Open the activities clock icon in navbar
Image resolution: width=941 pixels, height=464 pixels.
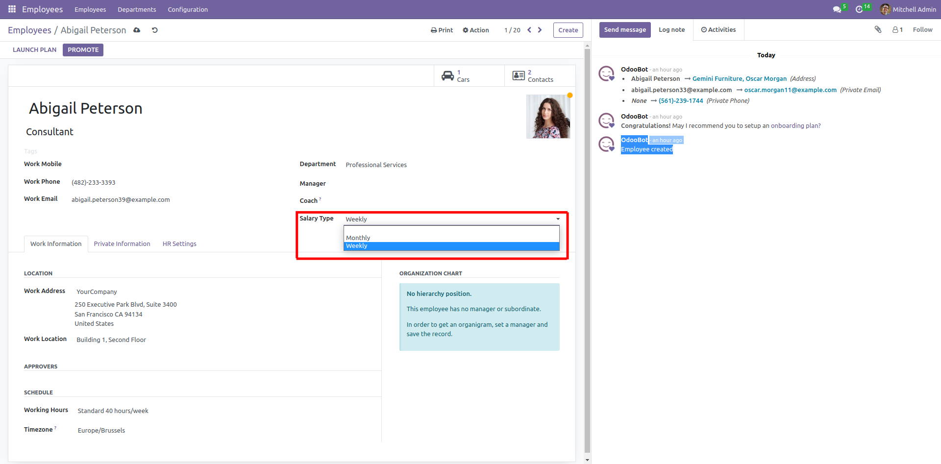coord(859,9)
